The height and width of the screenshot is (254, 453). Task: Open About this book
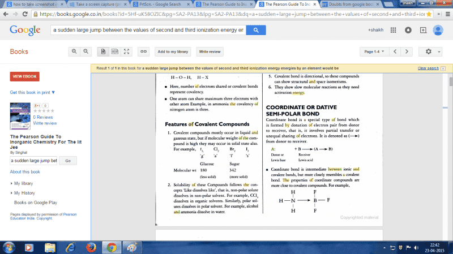pos(25,172)
